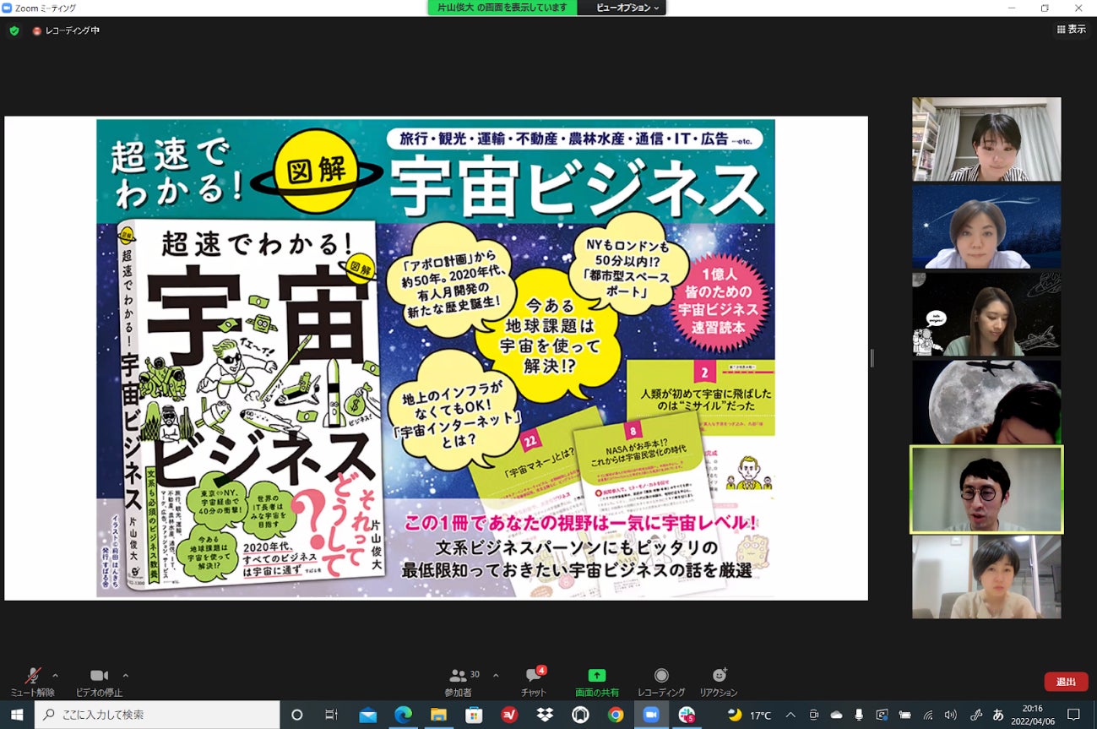1097x729 pixels.
Task: Open the 表示 view layout menu
Action: click(x=1072, y=30)
